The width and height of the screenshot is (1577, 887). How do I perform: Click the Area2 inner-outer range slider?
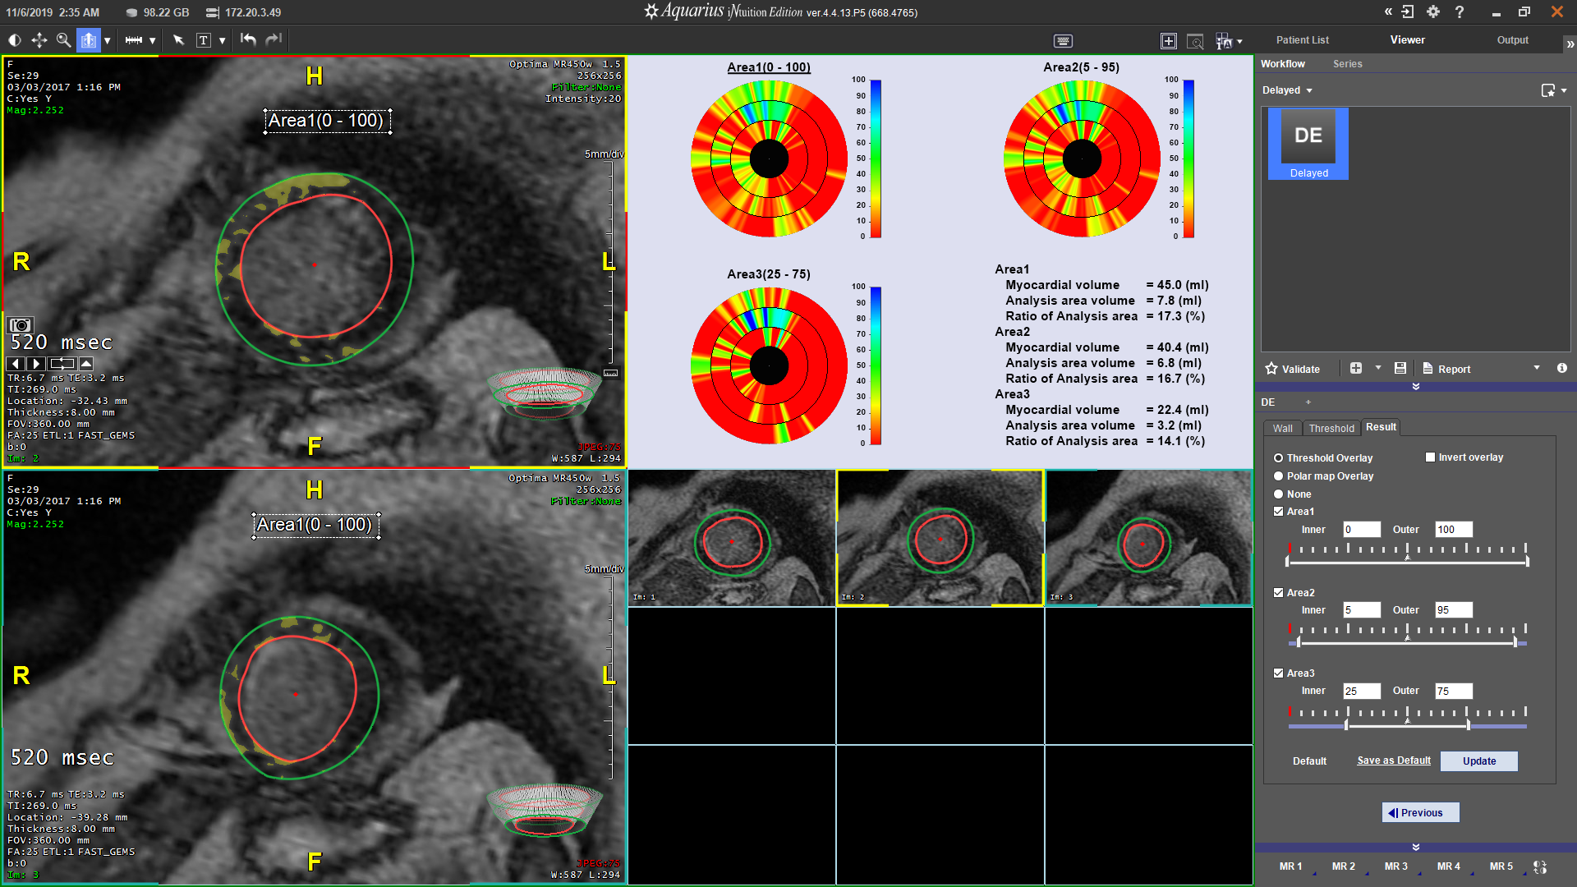click(1406, 643)
